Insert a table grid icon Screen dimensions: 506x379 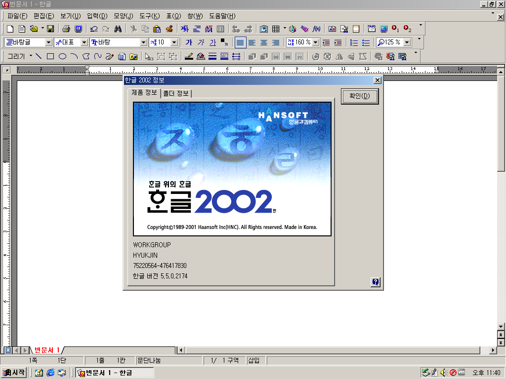276,29
